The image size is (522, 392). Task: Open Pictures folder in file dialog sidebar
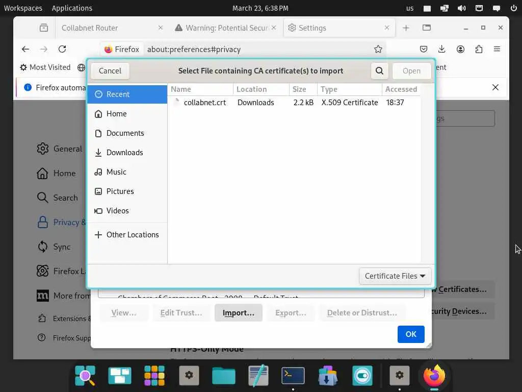click(x=127, y=191)
